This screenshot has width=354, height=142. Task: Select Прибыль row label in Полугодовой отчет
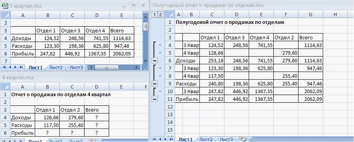[187, 99]
